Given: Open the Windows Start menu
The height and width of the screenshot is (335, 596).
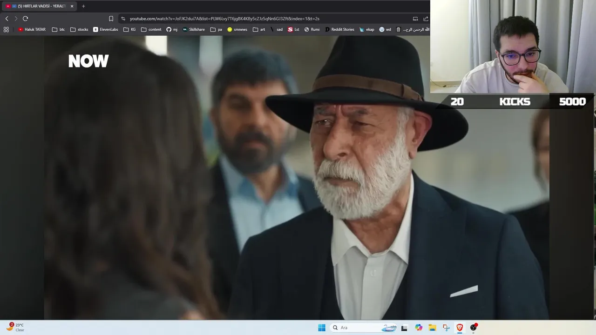Looking at the screenshot, I should point(322,328).
